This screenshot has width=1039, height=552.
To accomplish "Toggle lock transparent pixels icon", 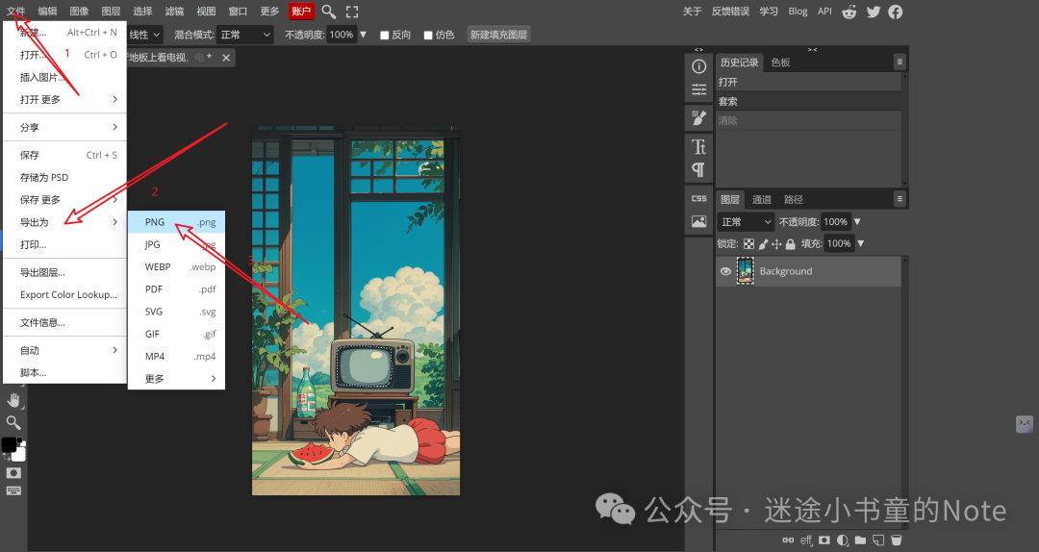I will click(x=748, y=244).
